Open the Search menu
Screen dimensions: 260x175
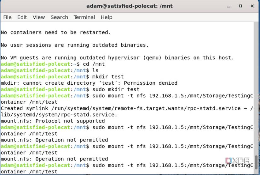pos(59,17)
